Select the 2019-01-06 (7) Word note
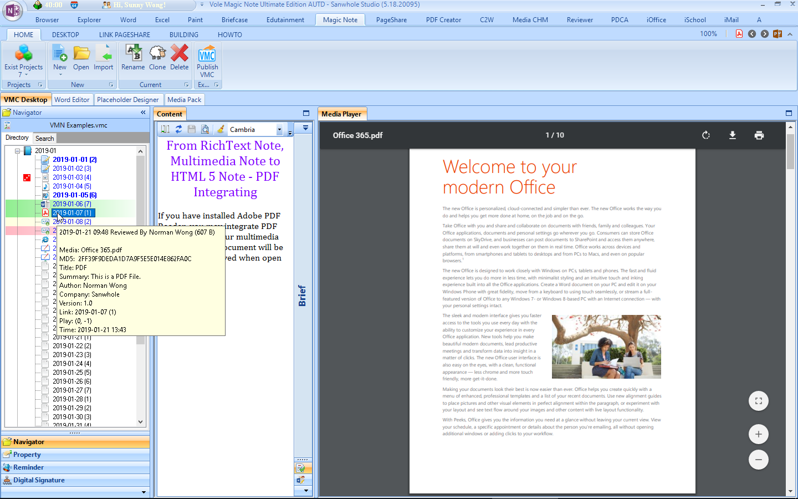 click(x=72, y=204)
